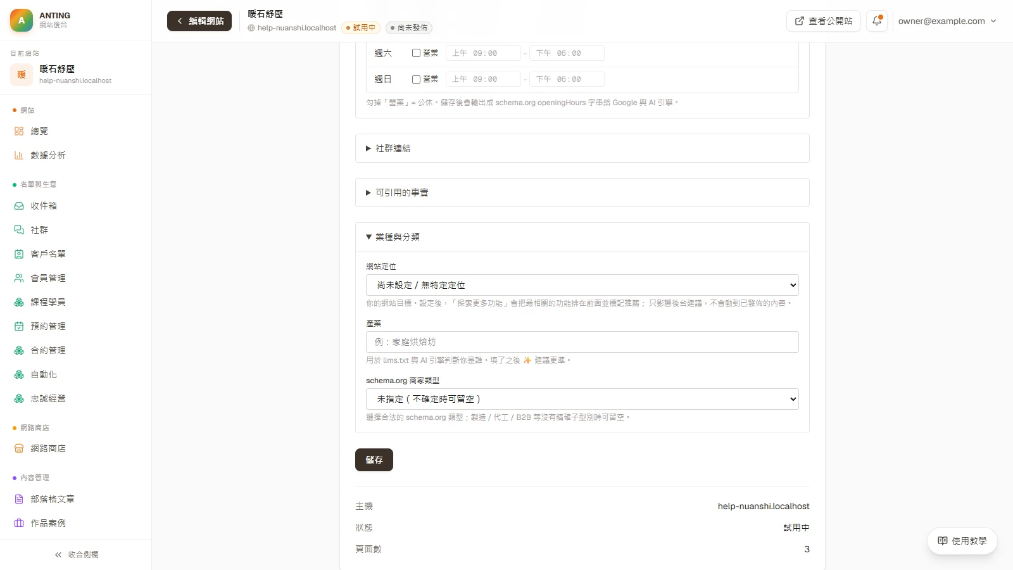Open the 總覽 overview icon in sidebar
The height and width of the screenshot is (570, 1013).
[x=19, y=131]
